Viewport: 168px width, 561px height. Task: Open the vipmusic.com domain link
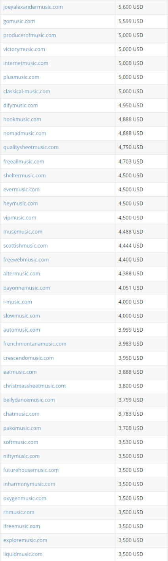click(x=20, y=217)
